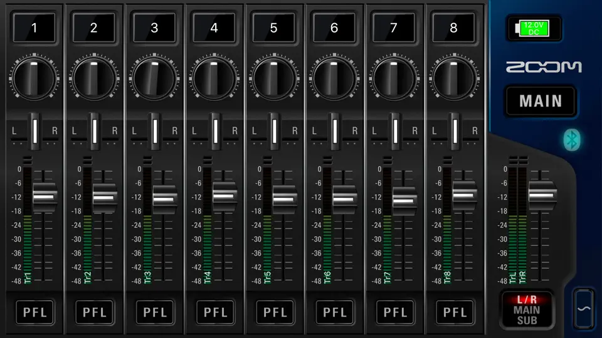Image resolution: width=602 pixels, height=338 pixels.
Task: Click the Tr8 volume fader handle
Action: point(465,195)
